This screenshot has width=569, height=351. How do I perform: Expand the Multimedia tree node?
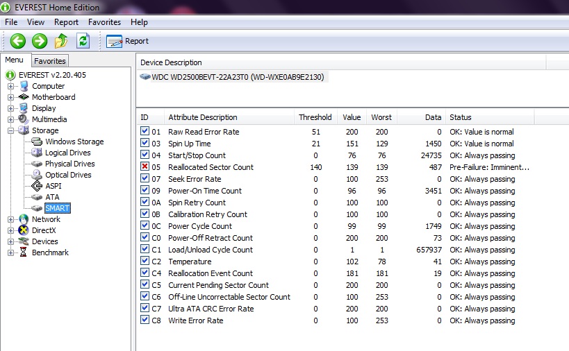coord(10,119)
